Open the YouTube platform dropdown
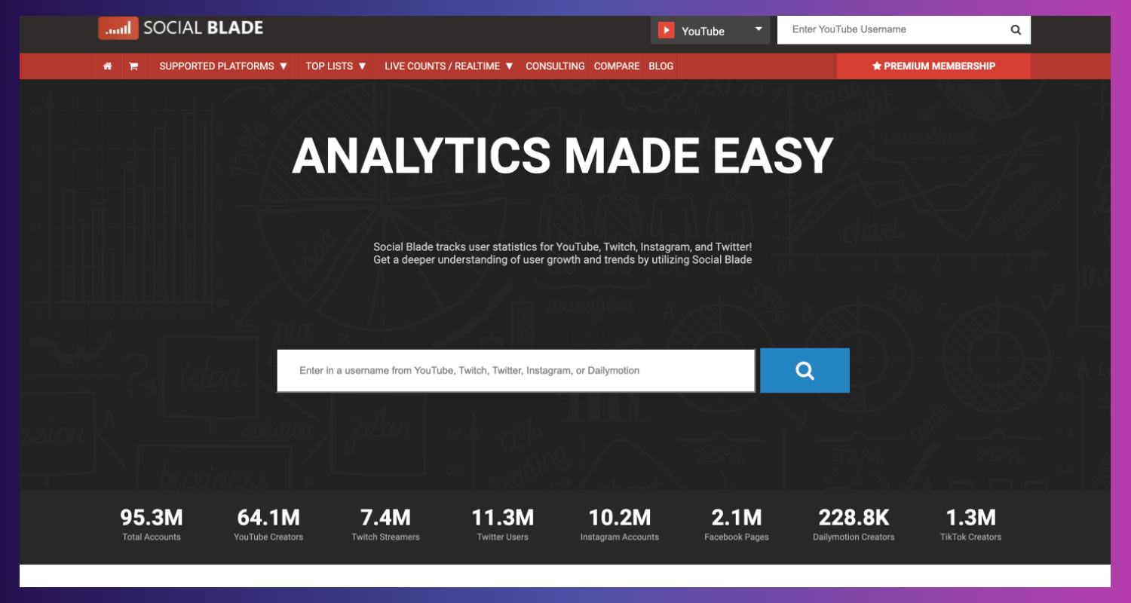 coord(710,30)
